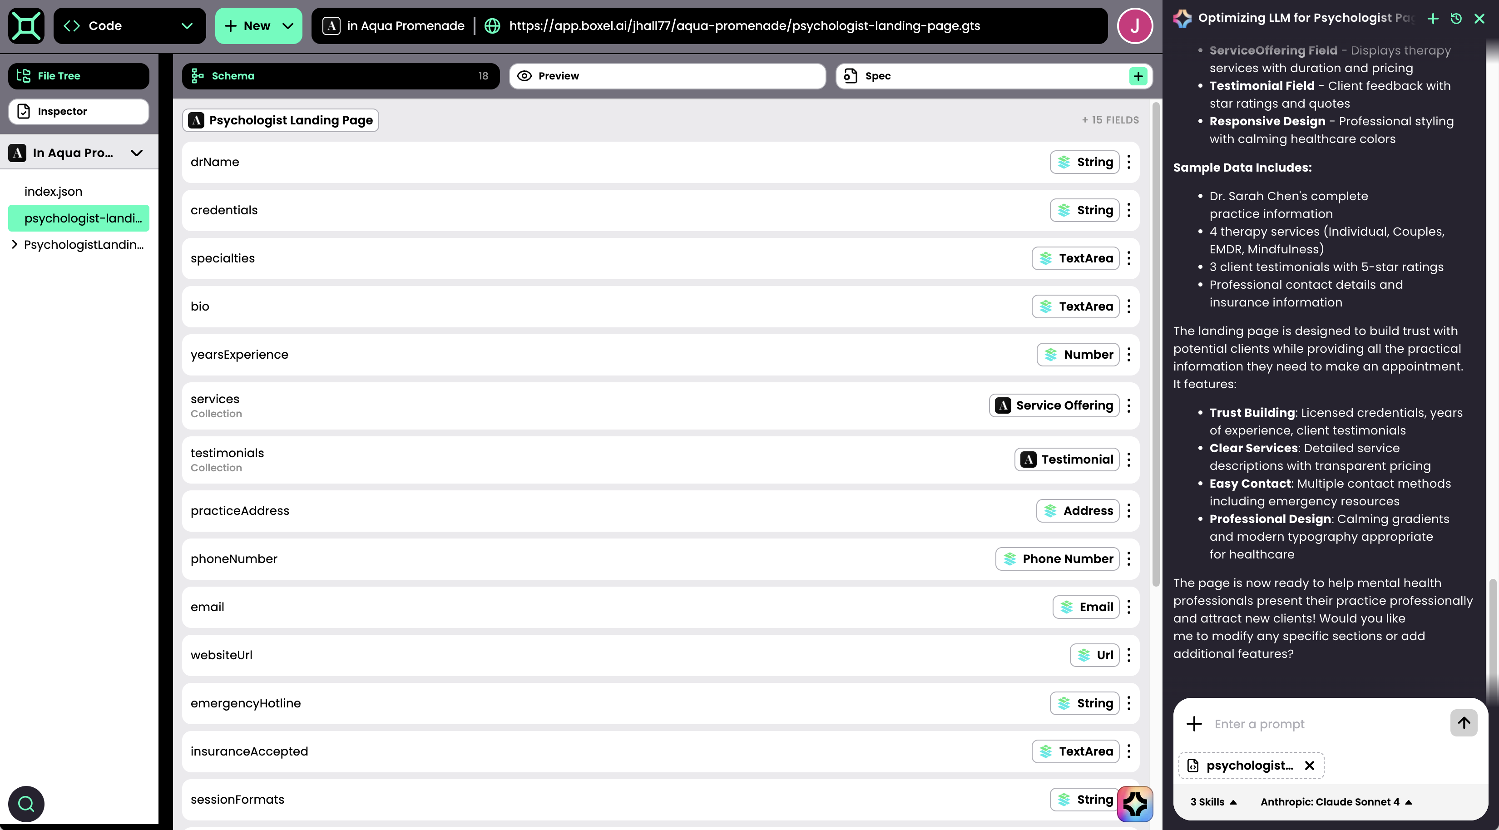Screen dimensions: 1499x830
Task: Open the emergencyHotline field options menu
Action: [x=1129, y=703]
